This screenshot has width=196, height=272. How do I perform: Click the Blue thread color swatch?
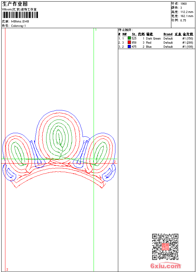129,46
